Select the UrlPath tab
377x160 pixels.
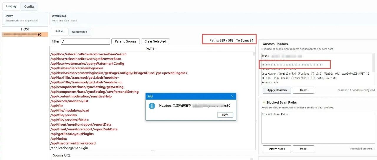(x=59, y=32)
